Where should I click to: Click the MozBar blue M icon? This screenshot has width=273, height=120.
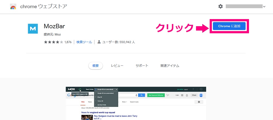pos(33,29)
